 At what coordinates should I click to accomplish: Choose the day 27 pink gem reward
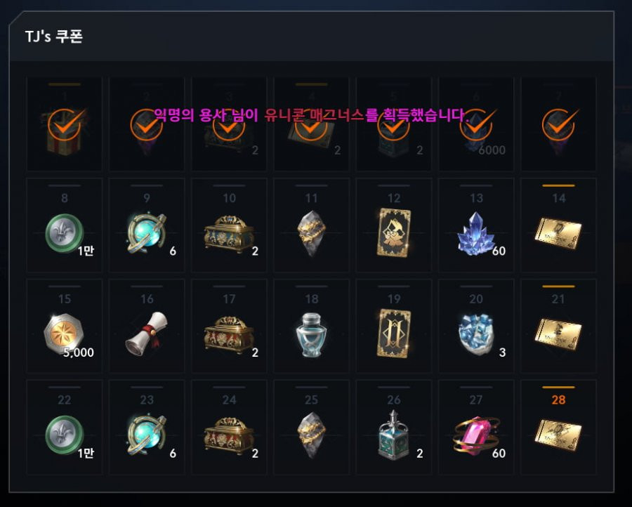476,427
